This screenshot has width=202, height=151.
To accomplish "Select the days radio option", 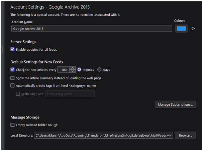I will pyautogui.click(x=99, y=69).
